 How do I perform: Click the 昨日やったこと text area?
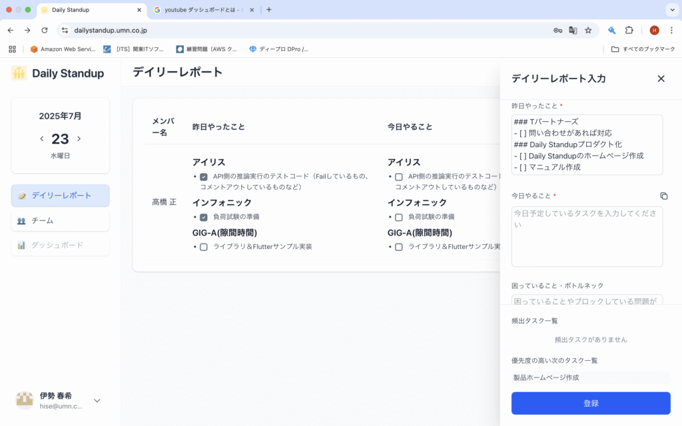[x=587, y=144]
